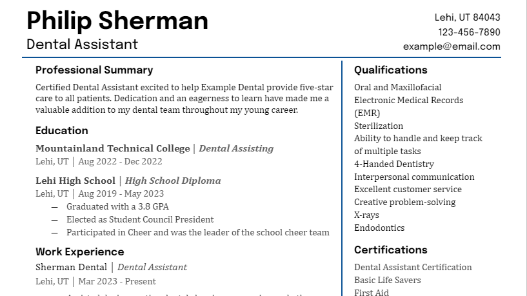Click the Endodontics qualification

pos(379,228)
